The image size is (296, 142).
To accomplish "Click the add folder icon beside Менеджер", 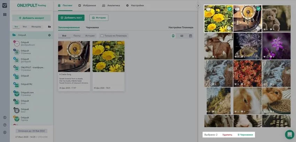I will (49, 27).
